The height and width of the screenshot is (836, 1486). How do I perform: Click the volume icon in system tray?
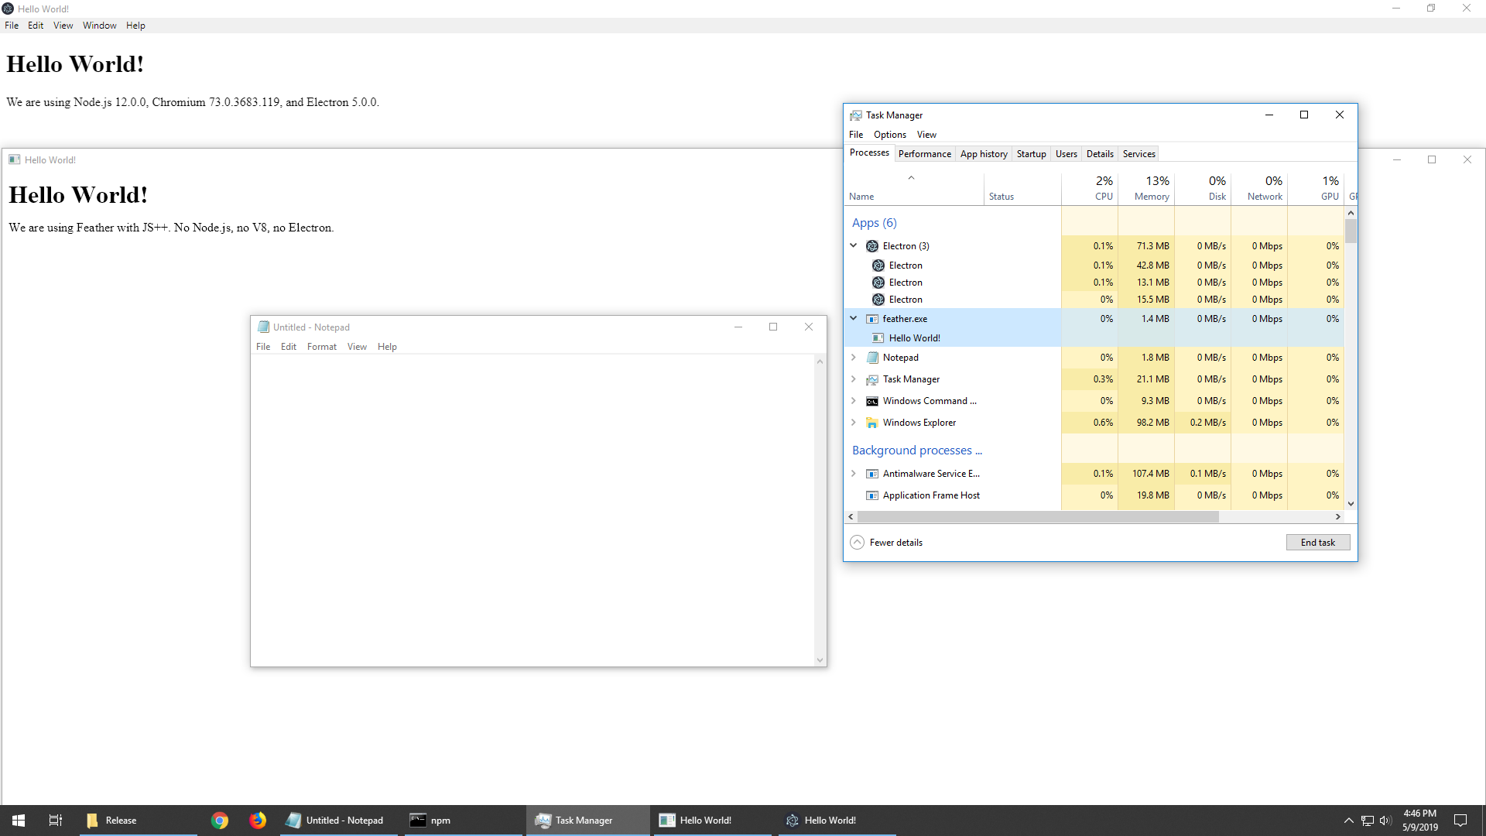1385,821
